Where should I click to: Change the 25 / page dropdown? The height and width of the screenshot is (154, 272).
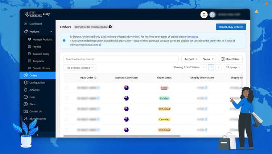pyautogui.click(x=233, y=67)
